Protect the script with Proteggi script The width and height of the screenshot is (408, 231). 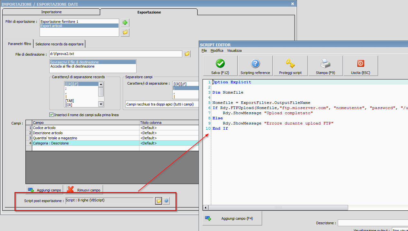tap(290, 66)
